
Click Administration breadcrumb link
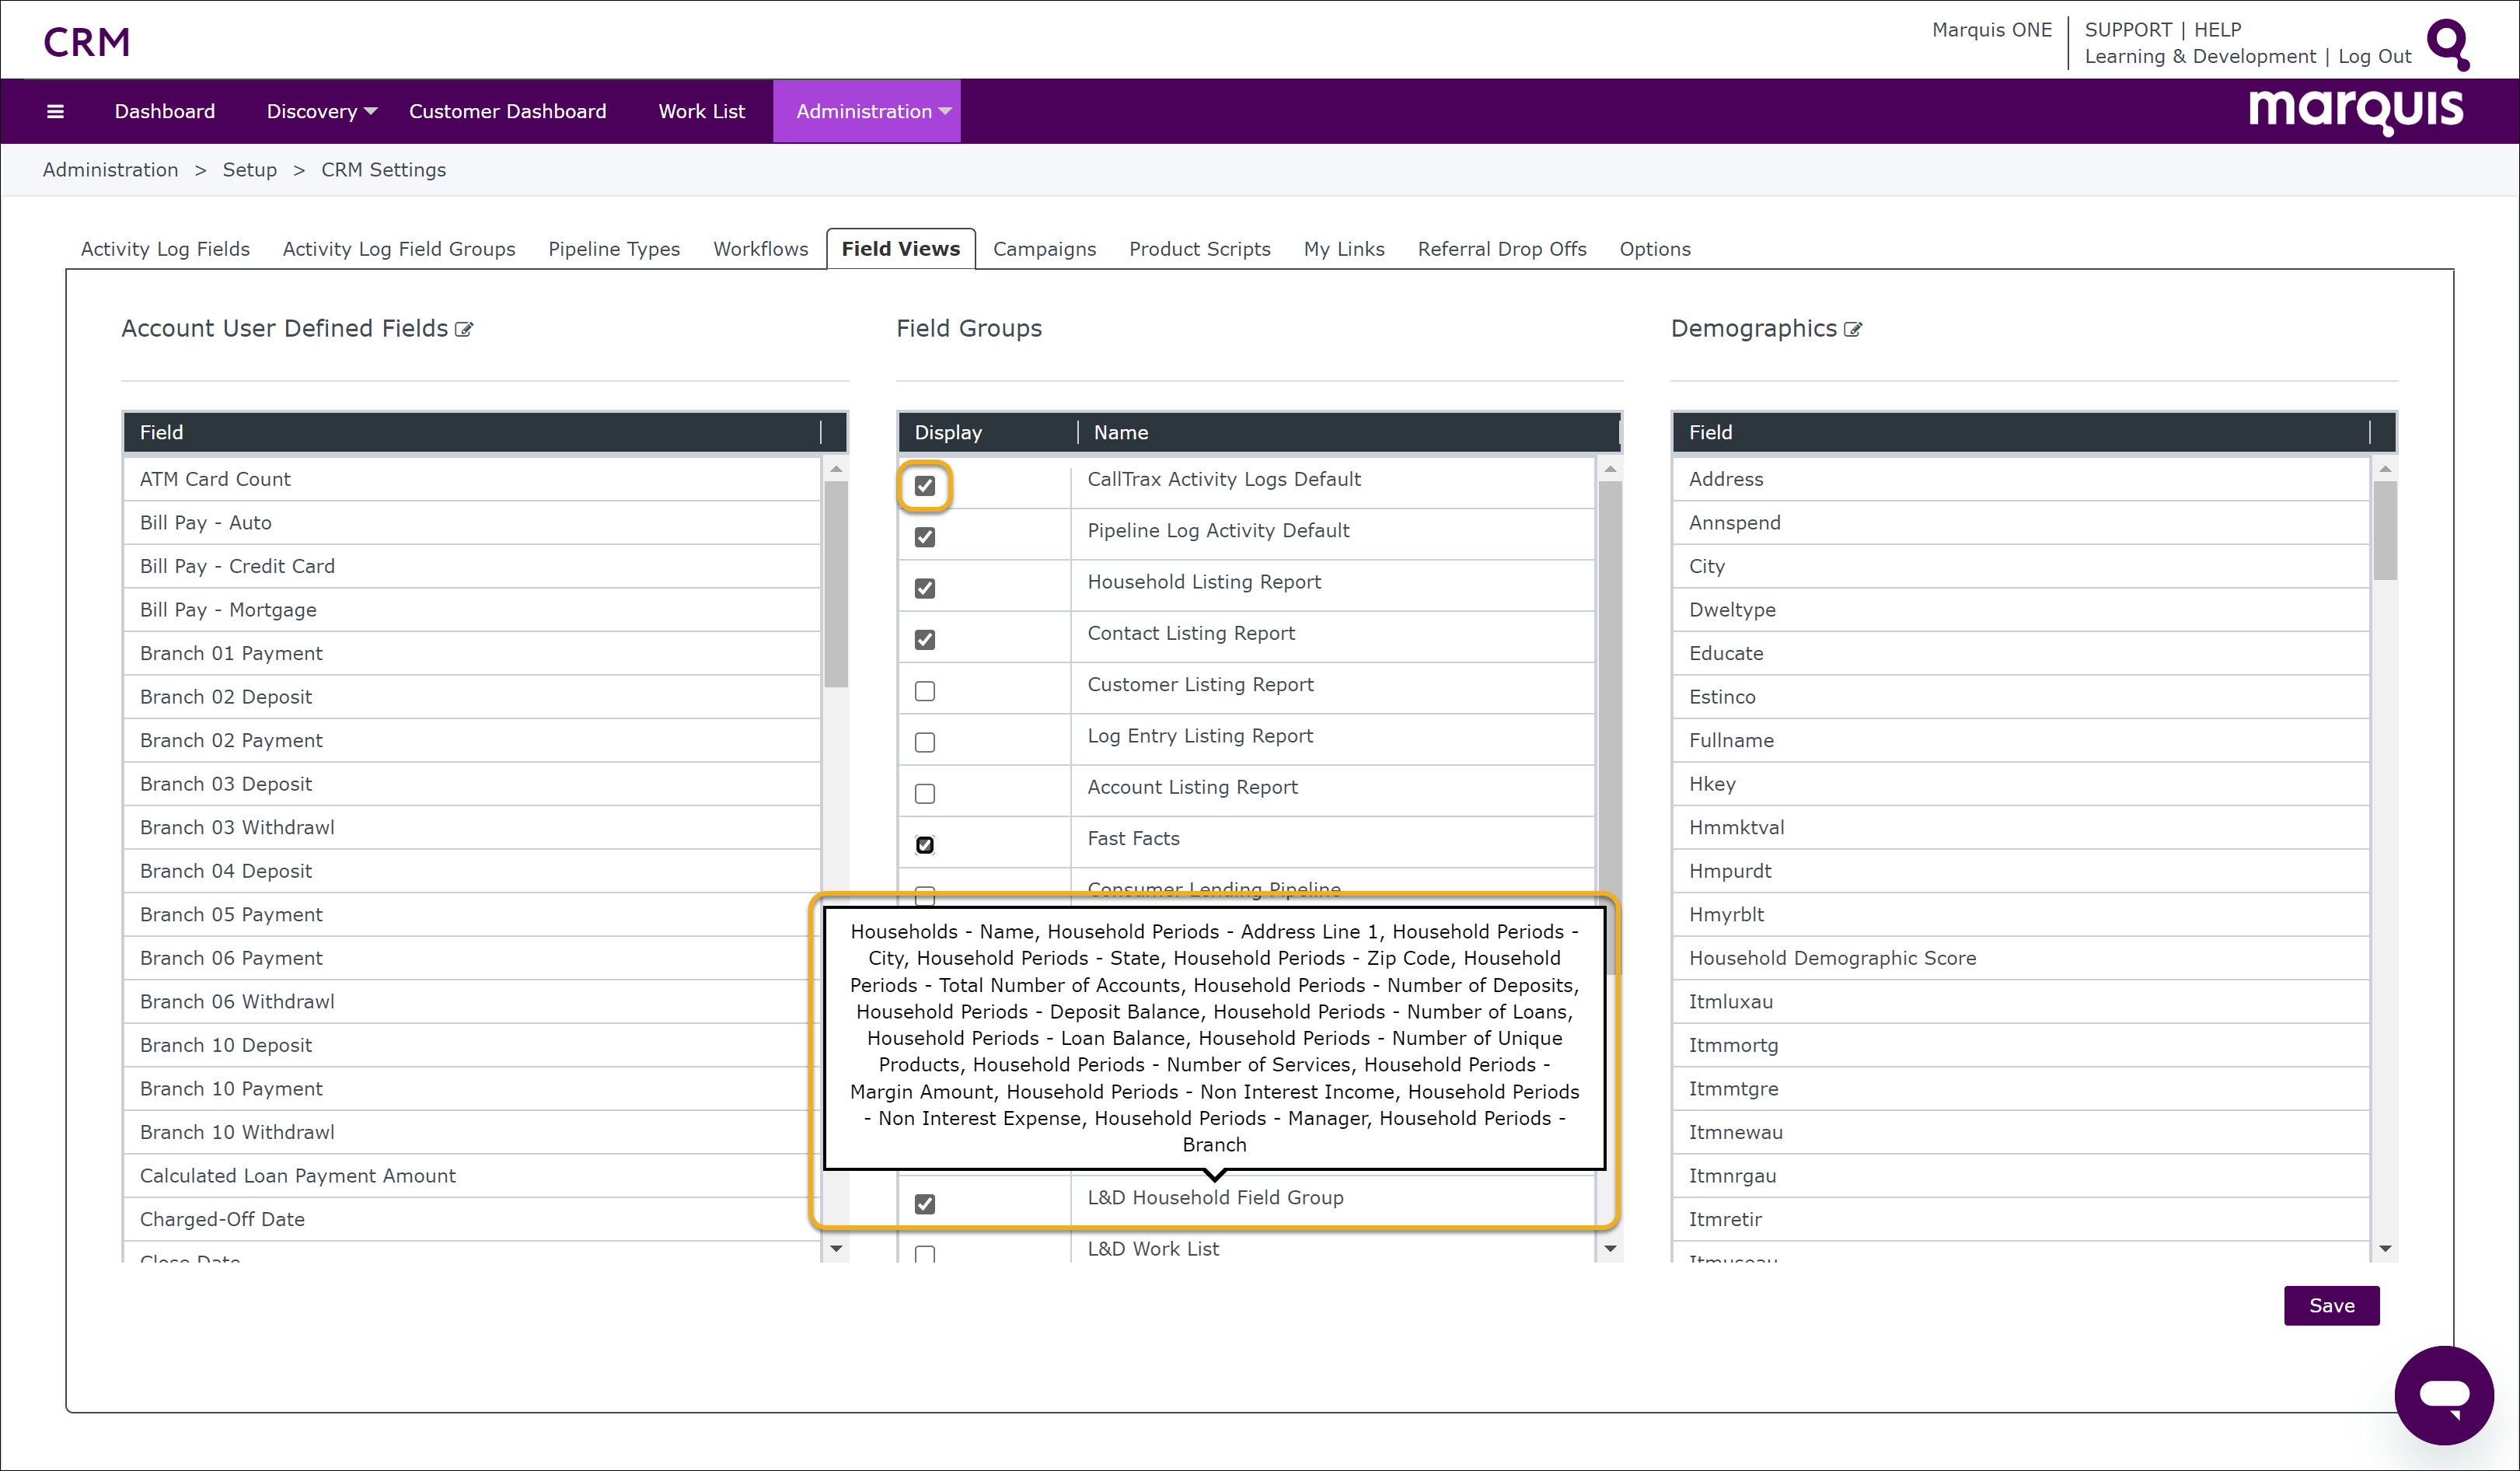[x=110, y=170]
